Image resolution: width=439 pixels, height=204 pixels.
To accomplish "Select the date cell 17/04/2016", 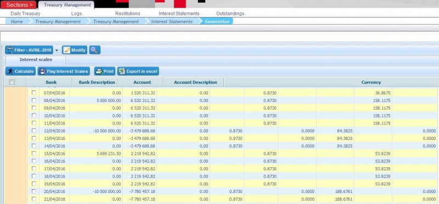I will pos(54,169).
